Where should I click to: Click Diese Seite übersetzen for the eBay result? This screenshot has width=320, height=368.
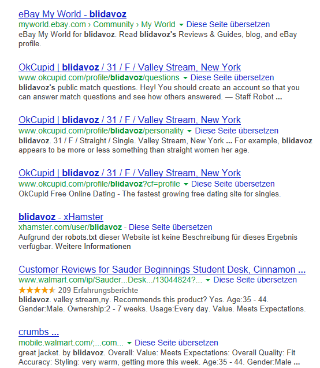point(228,24)
